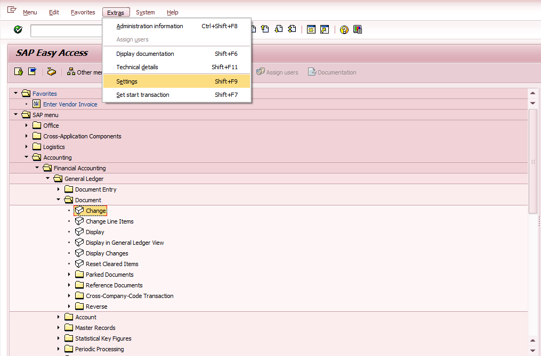The width and height of the screenshot is (541, 356).
Task: Click the window control menu icon
Action: 12,10
